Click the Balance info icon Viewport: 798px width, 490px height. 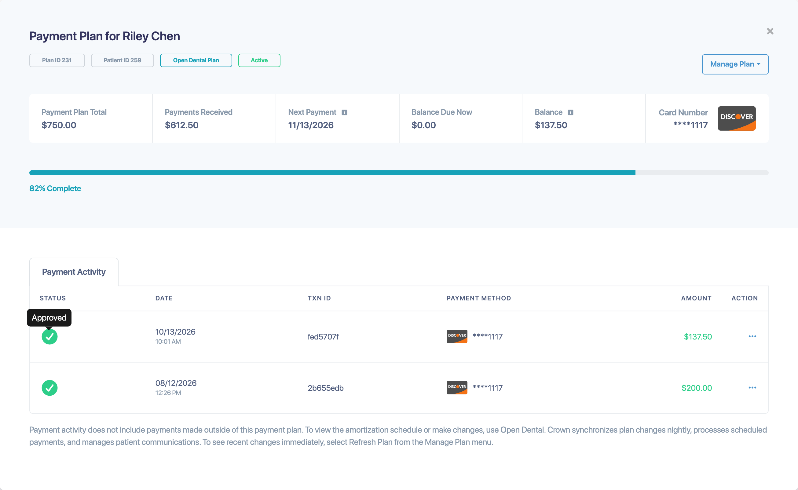pos(570,112)
